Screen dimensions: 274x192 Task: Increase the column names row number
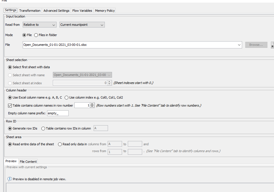pos(92,104)
